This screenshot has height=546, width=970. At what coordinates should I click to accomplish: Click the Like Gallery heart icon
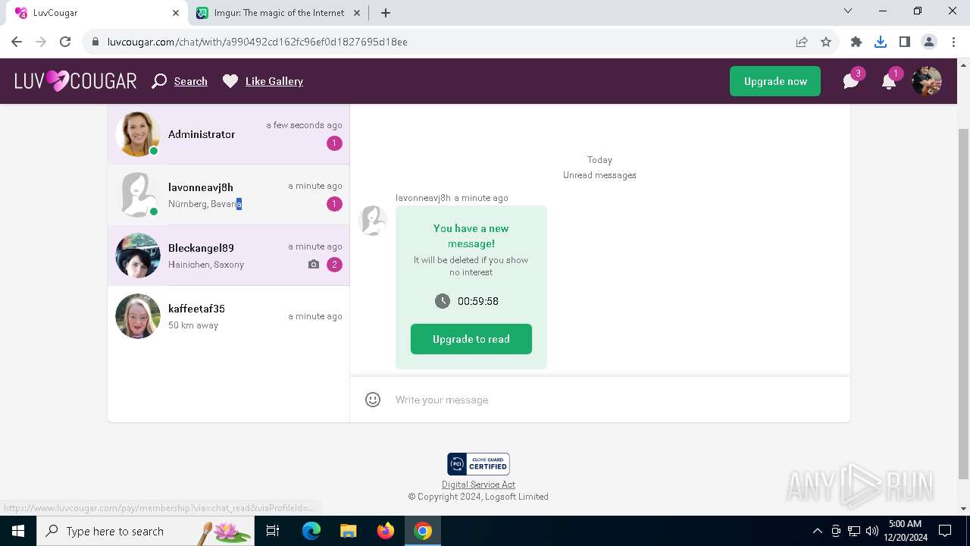pos(230,81)
